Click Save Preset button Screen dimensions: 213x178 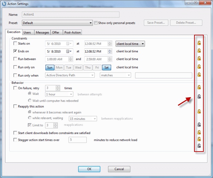click(156, 23)
